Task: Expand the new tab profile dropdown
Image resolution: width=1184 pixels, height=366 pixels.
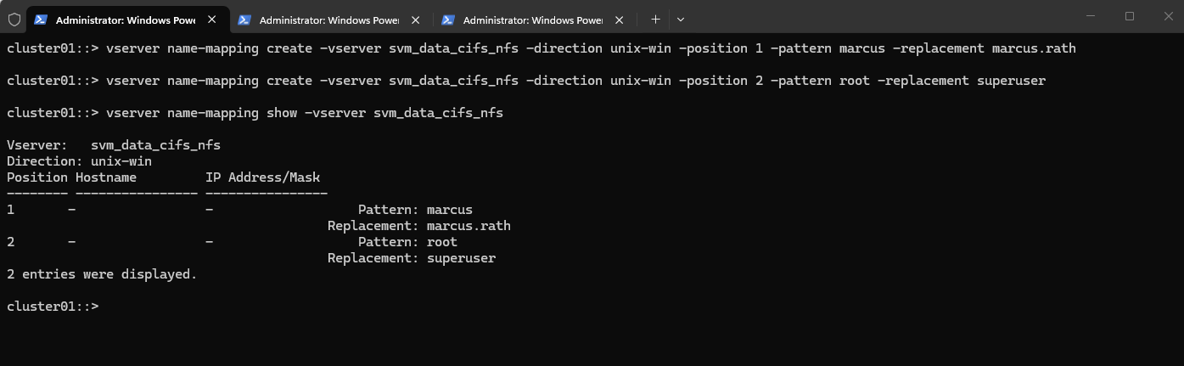Action: click(x=681, y=20)
